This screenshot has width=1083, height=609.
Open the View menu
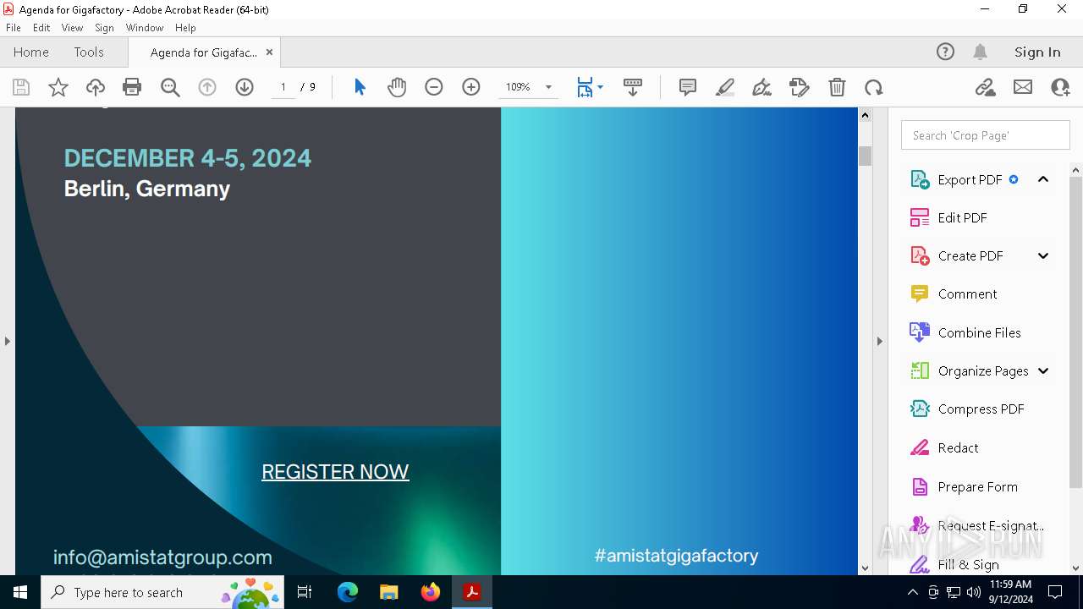tap(72, 28)
